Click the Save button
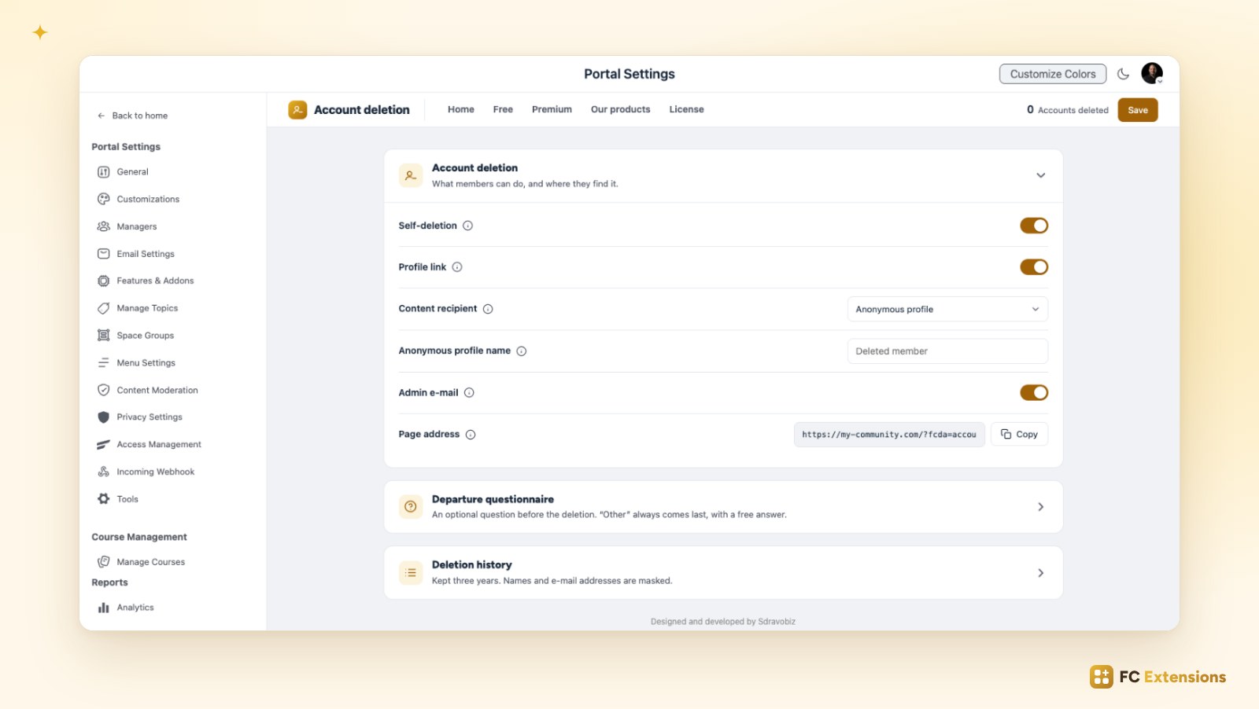 (x=1138, y=110)
